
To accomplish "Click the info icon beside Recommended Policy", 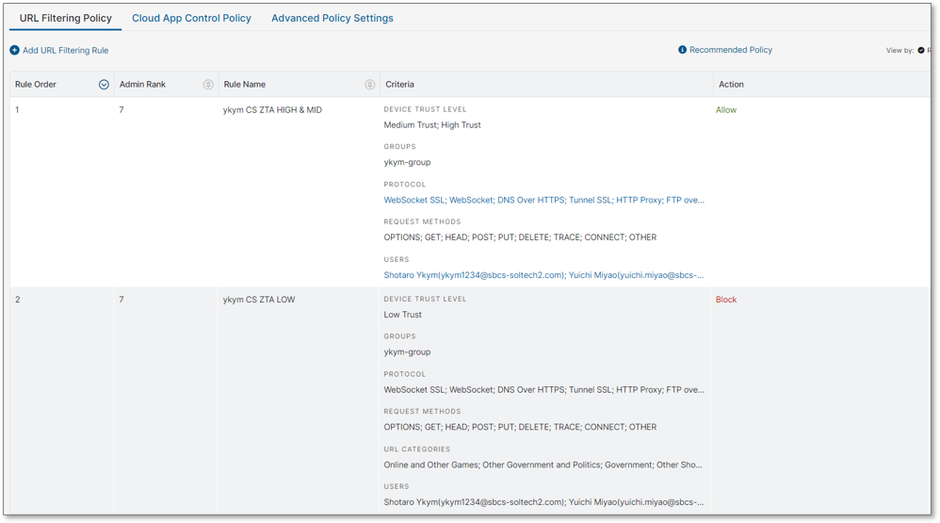I will 682,50.
